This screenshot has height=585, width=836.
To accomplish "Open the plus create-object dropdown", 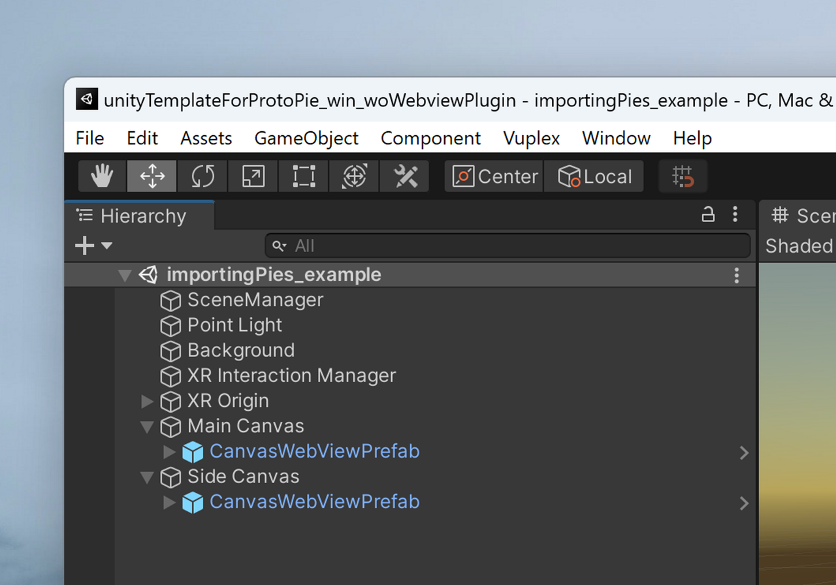I will tap(93, 245).
